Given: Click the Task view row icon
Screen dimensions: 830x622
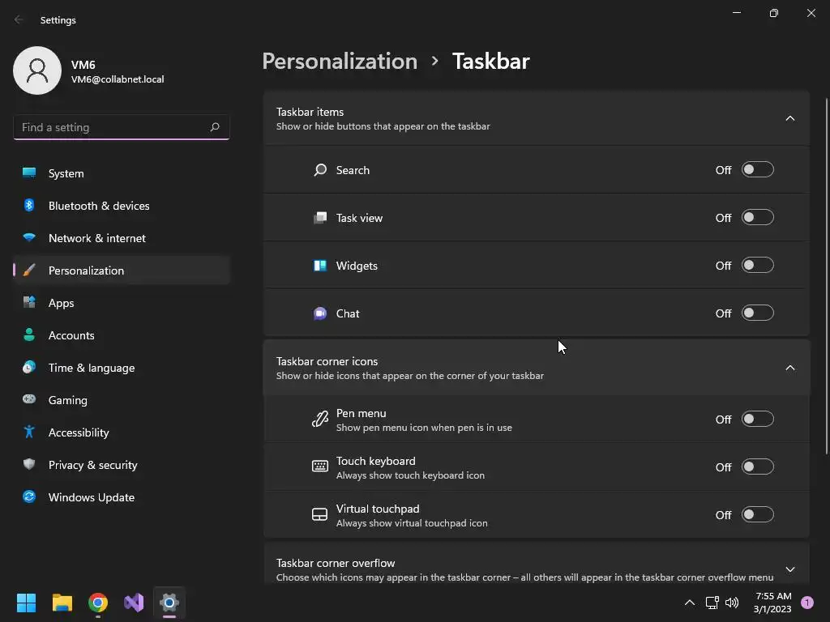Looking at the screenshot, I should click(320, 218).
